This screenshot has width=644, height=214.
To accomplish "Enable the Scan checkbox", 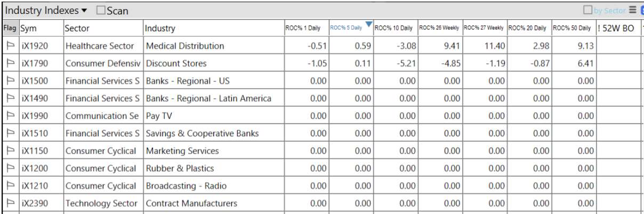I will (x=101, y=11).
